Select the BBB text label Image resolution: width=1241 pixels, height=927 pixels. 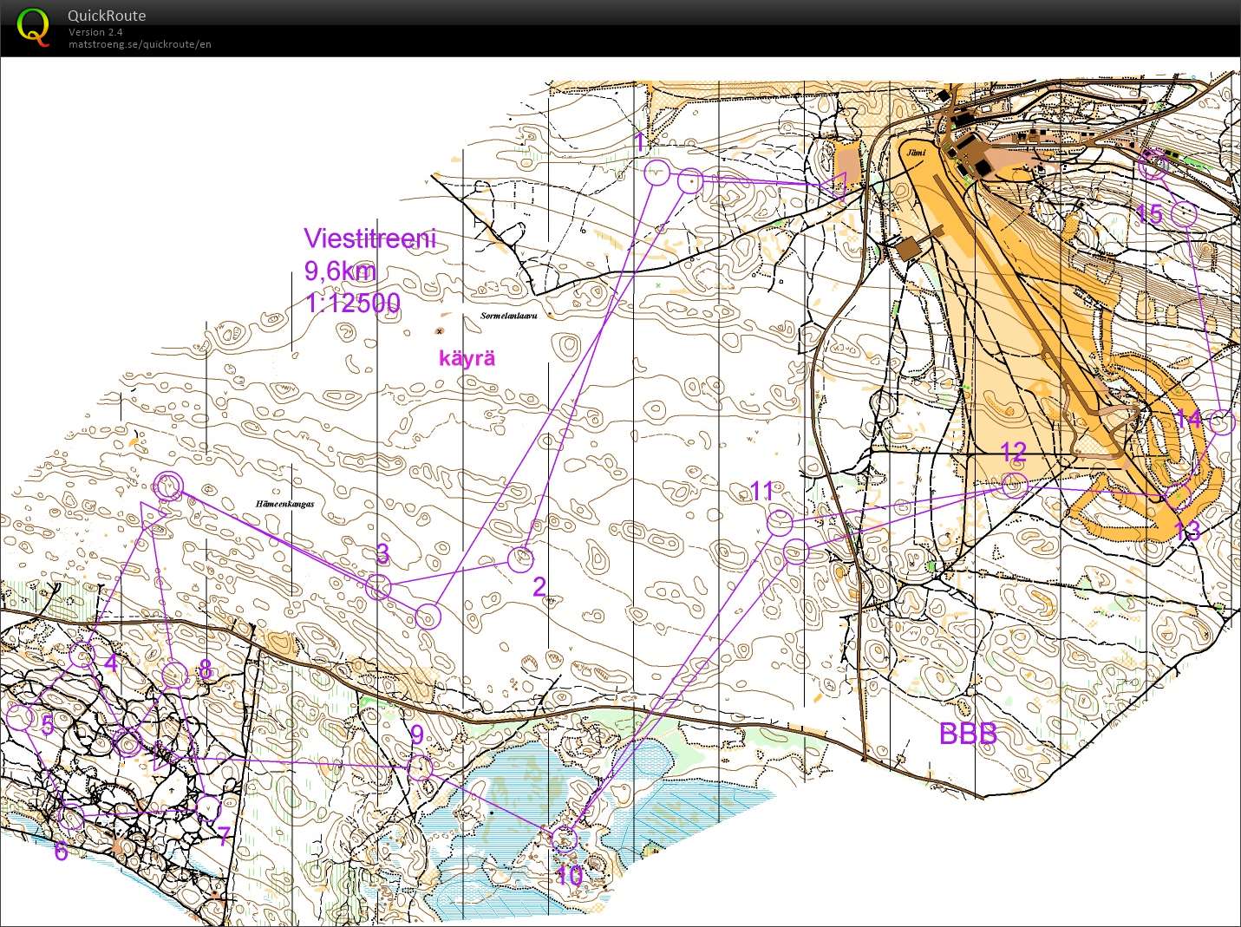[x=968, y=734]
